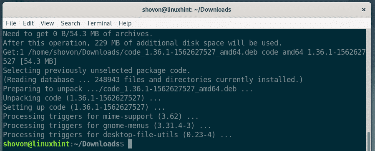Open the Search menu
The height and width of the screenshot is (151, 375).
tap(70, 23)
